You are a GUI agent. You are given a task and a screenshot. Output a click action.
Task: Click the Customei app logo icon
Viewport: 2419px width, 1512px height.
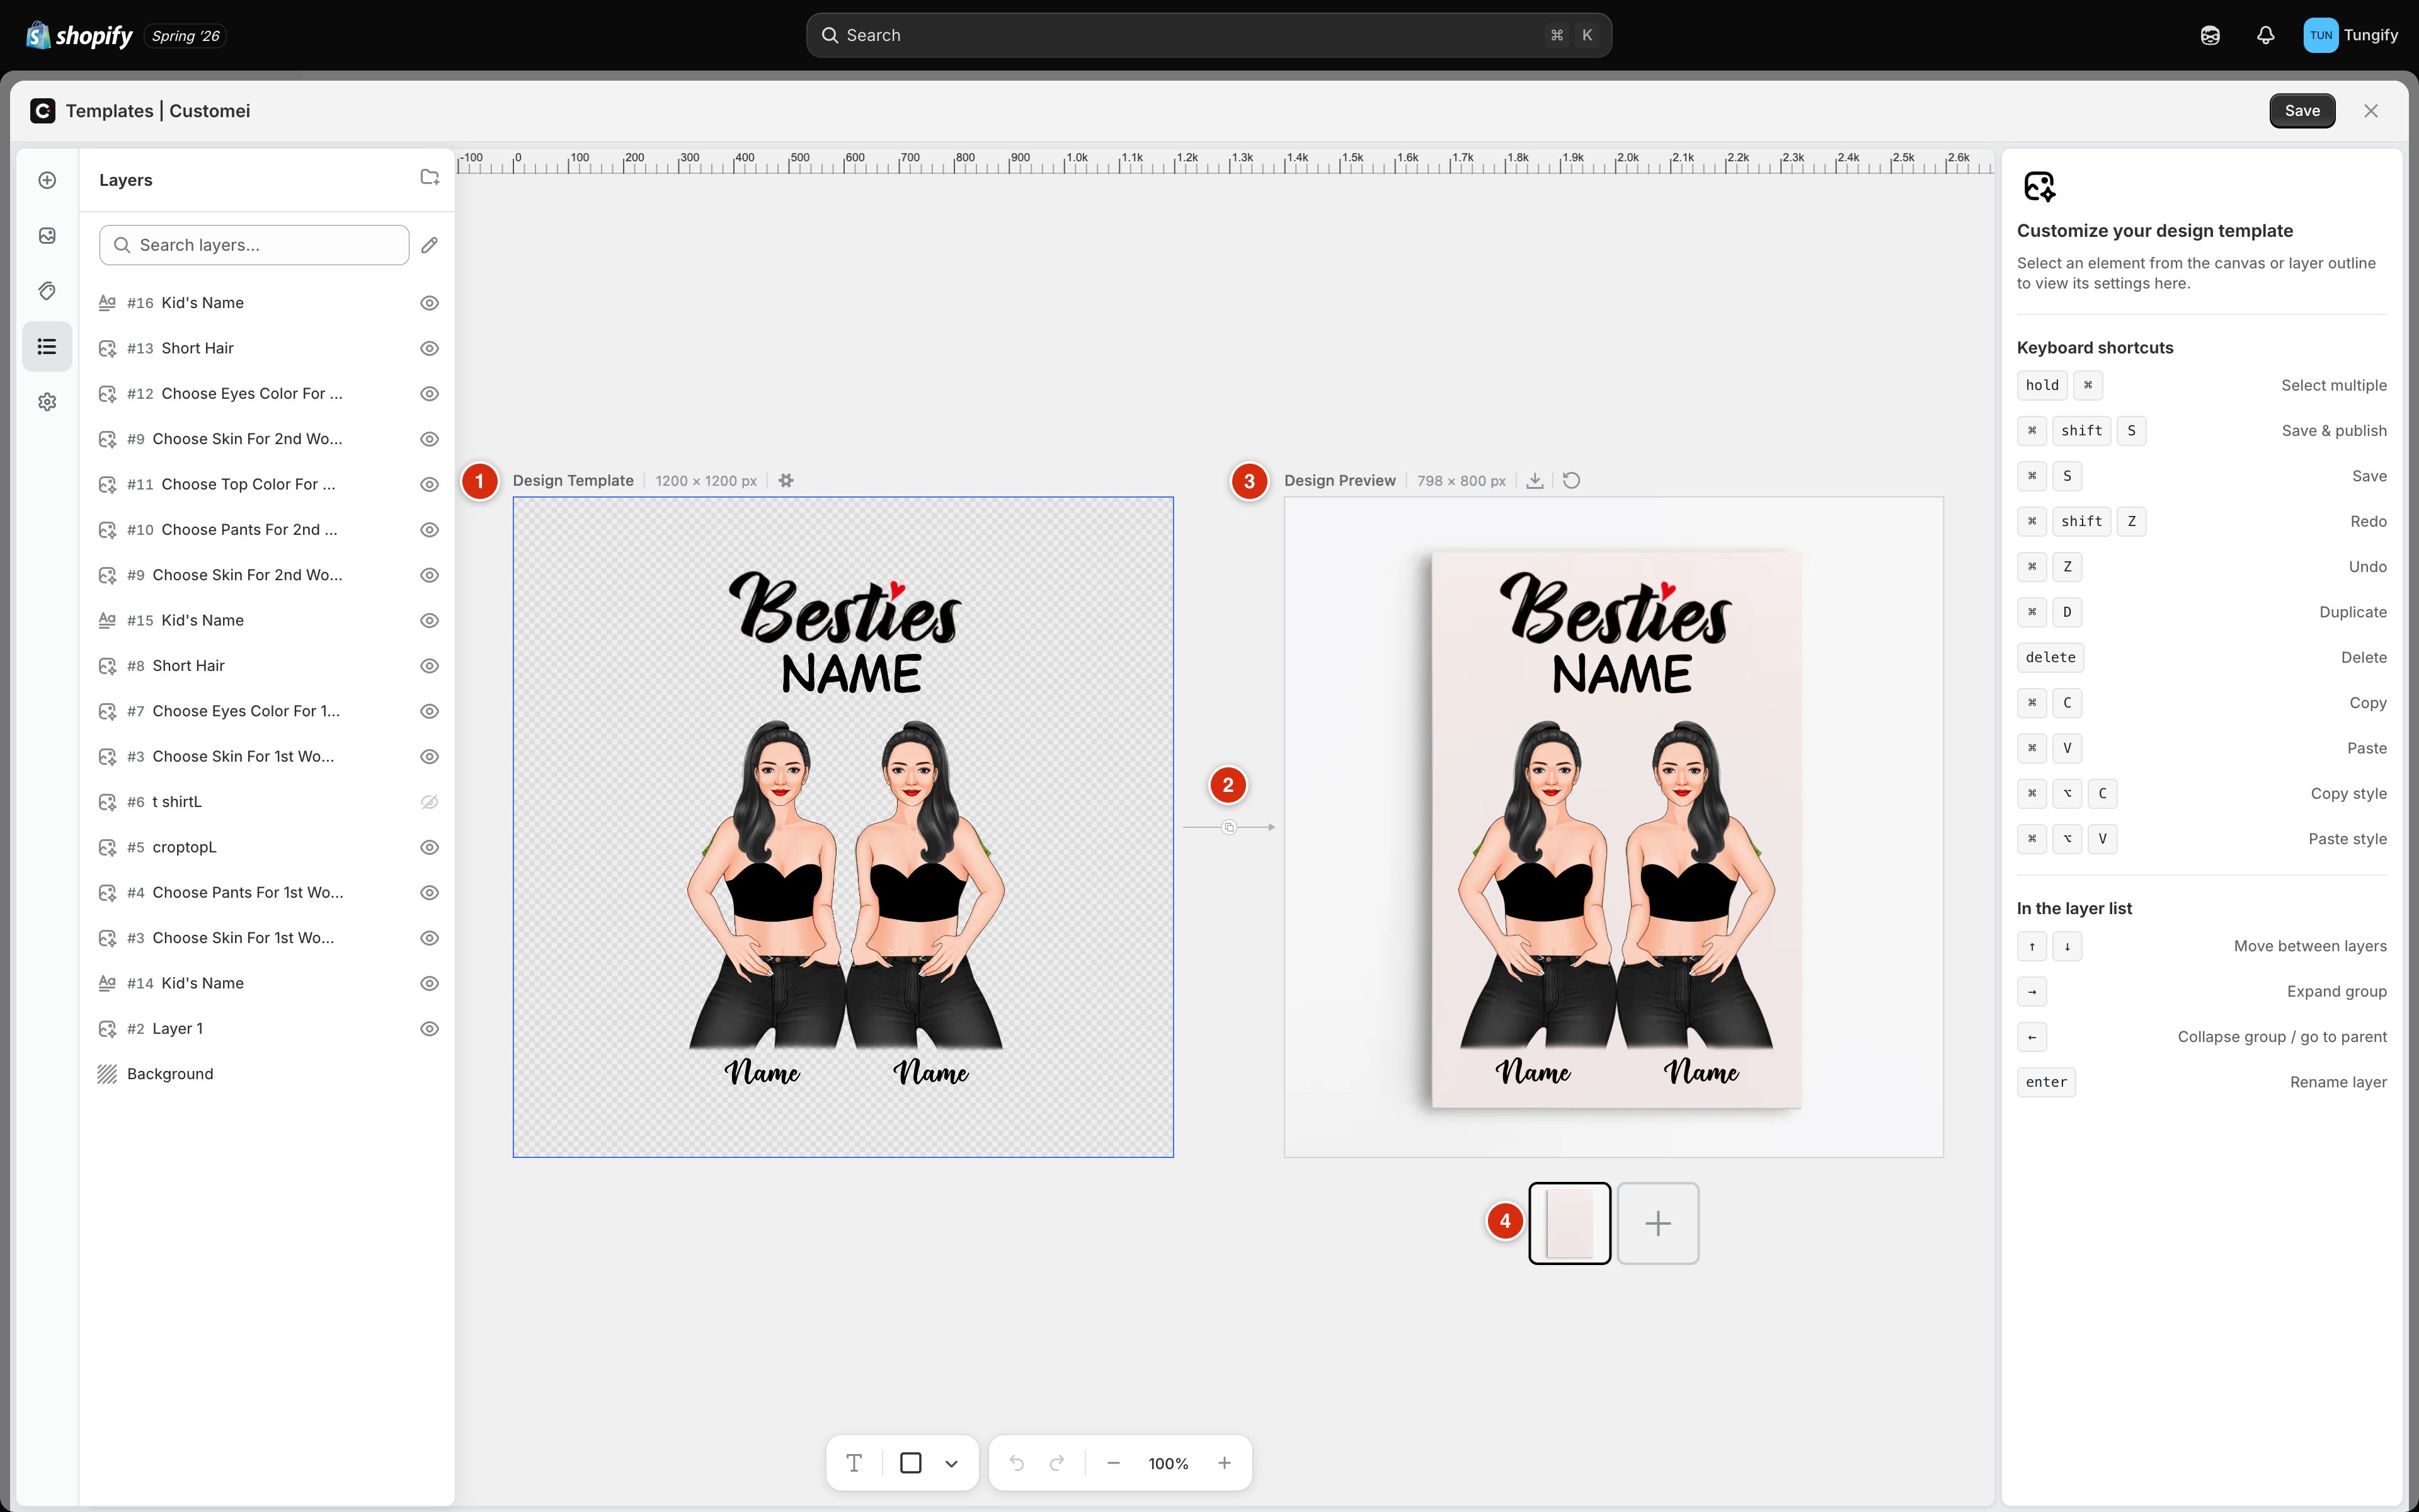pos(42,111)
